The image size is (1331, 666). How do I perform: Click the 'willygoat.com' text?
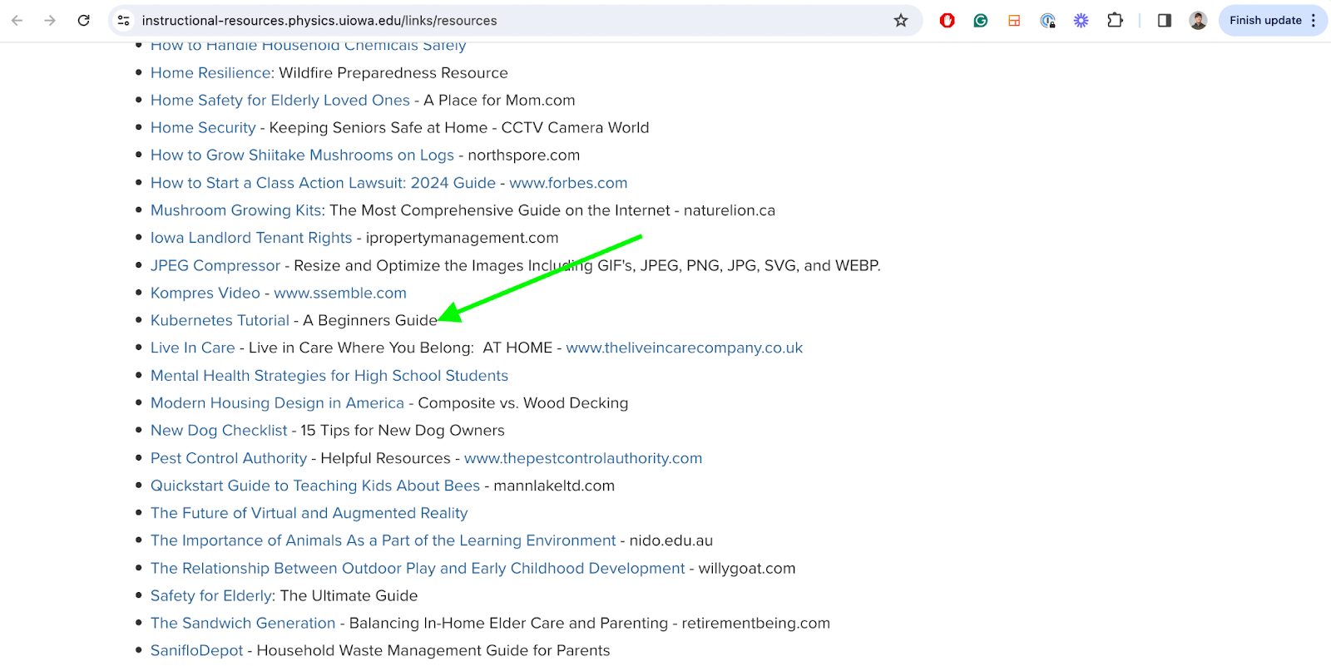pyautogui.click(x=747, y=569)
